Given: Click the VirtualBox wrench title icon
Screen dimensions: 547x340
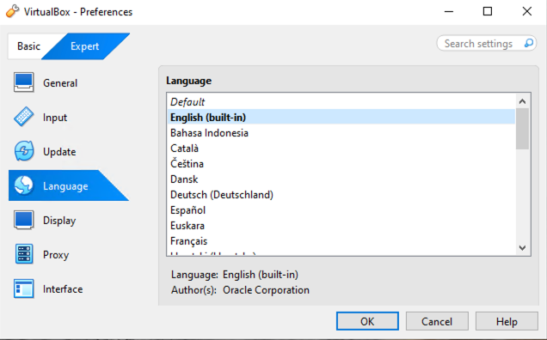Looking at the screenshot, I should click(x=12, y=11).
